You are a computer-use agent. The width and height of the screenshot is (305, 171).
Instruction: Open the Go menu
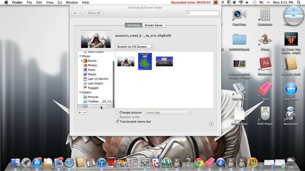(x=60, y=2)
